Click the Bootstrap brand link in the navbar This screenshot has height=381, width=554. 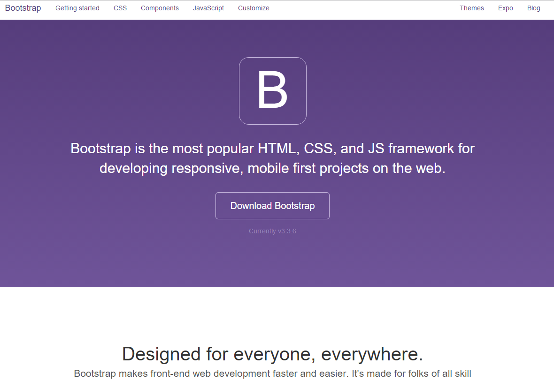click(x=23, y=8)
